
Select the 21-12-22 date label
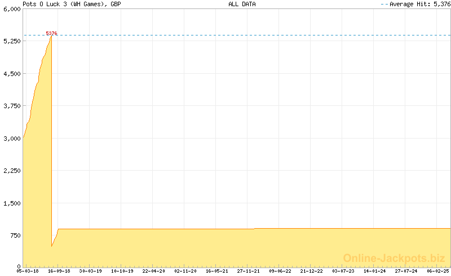[311, 271]
